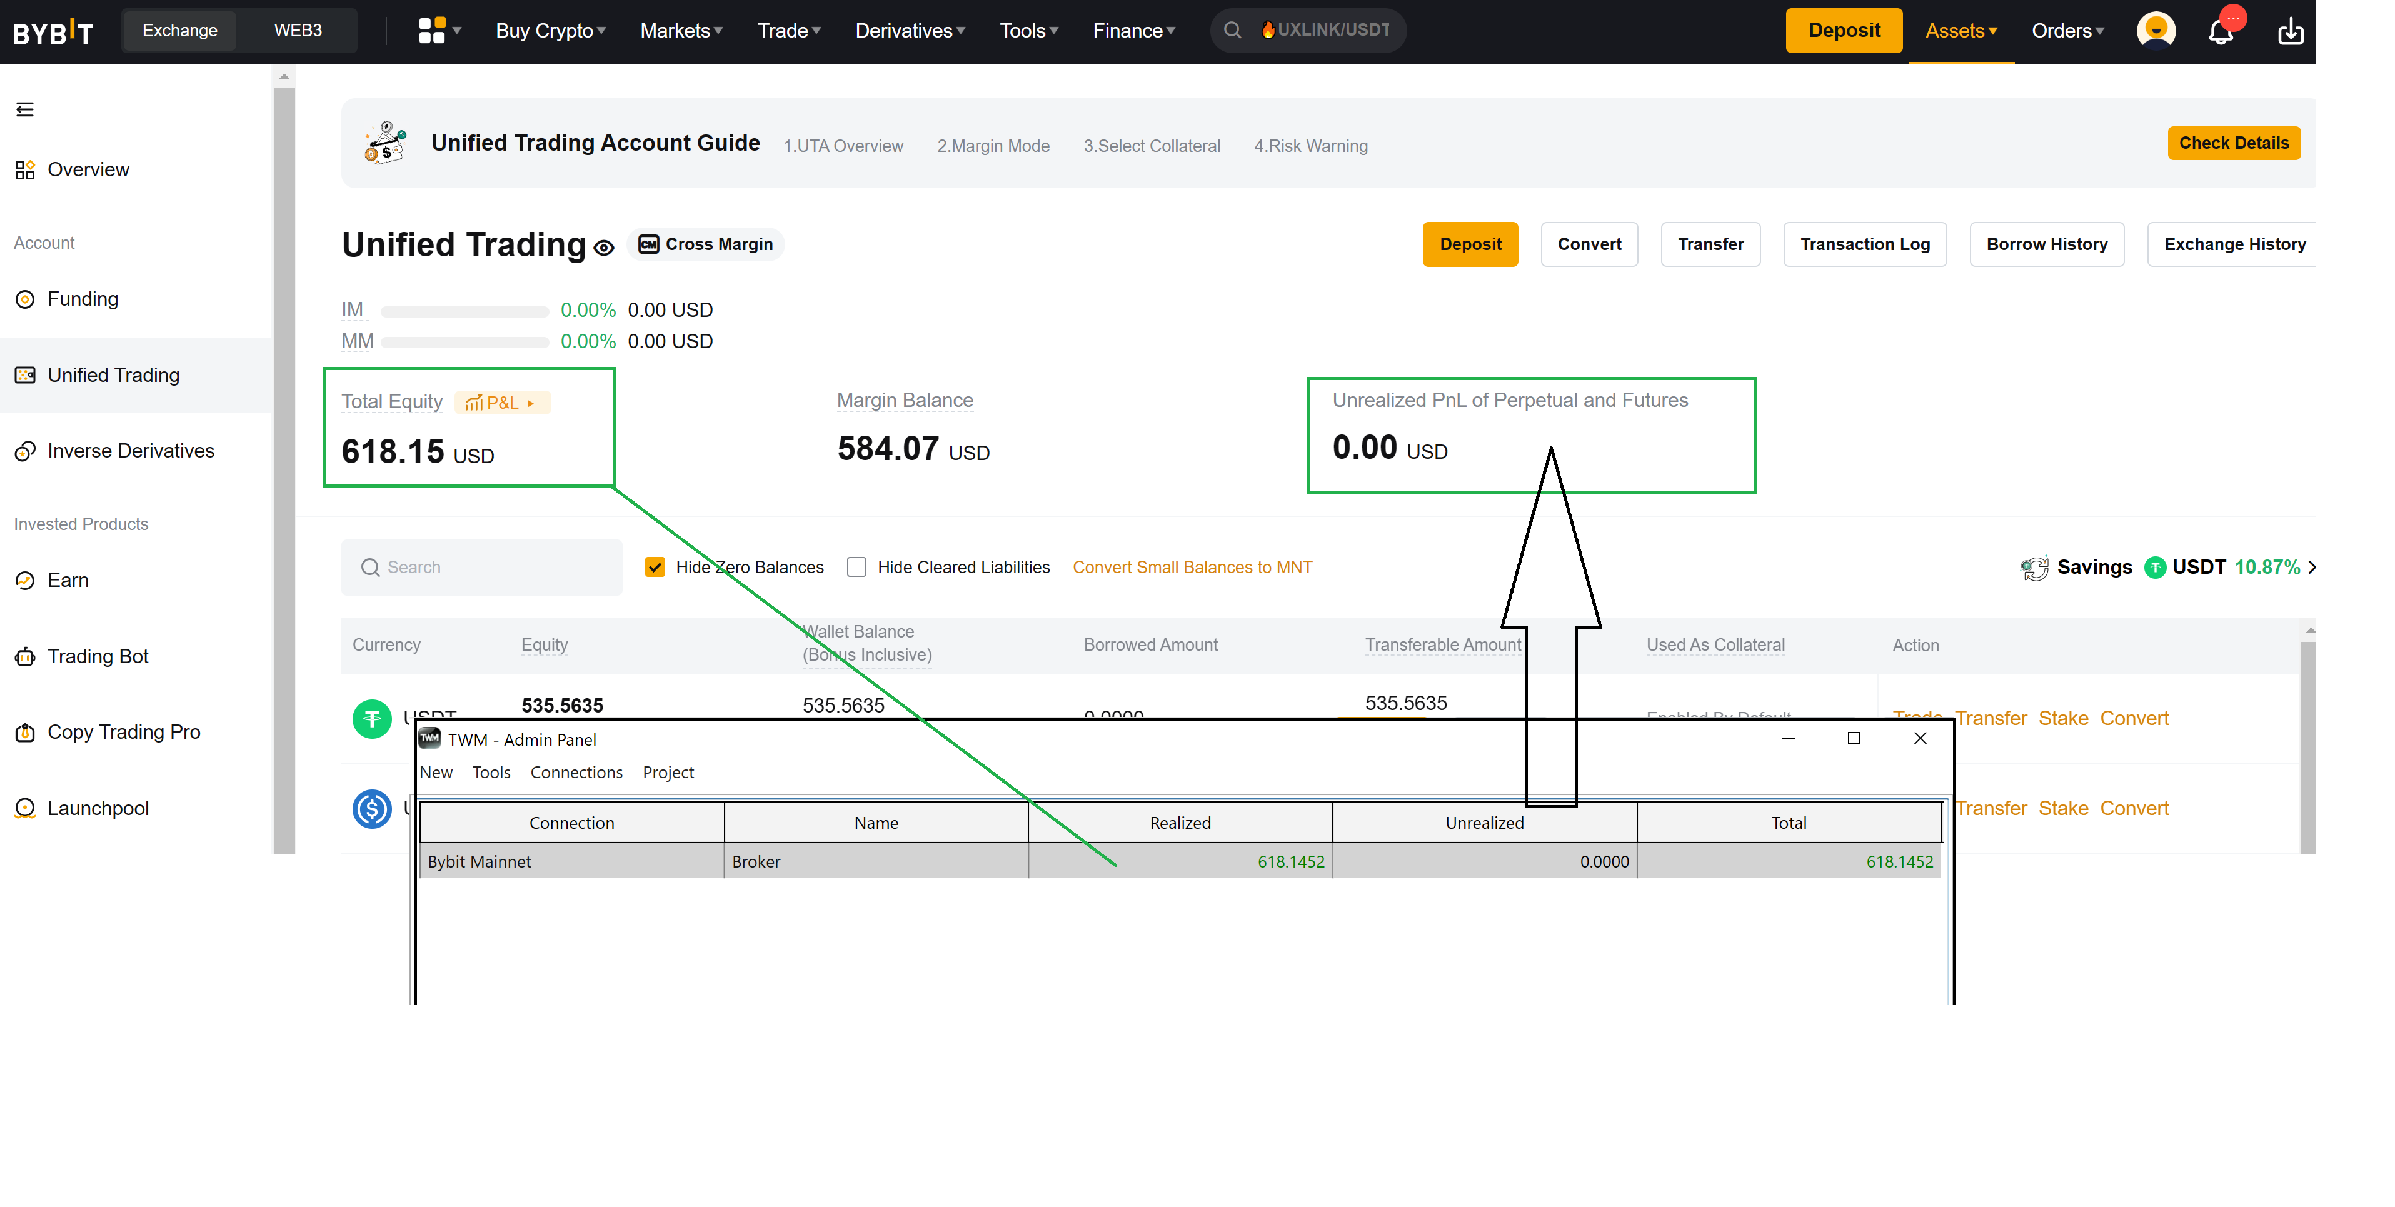Click the USDT green coin icon
This screenshot has height=1207, width=2395.
coord(372,719)
